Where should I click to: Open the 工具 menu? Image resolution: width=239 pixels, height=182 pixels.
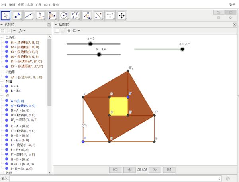(x=38, y=5)
